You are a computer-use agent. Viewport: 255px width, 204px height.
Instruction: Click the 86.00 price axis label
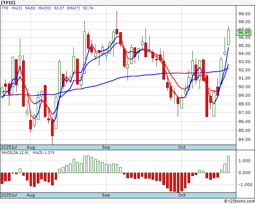pos(244,121)
